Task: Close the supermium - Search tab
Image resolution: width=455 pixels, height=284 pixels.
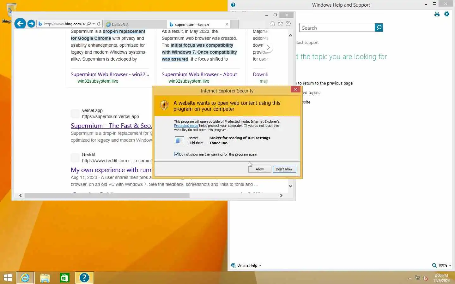Action: 227,24
